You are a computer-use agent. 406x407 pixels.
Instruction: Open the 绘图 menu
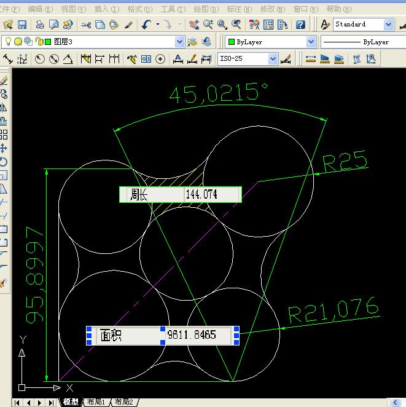206,9
